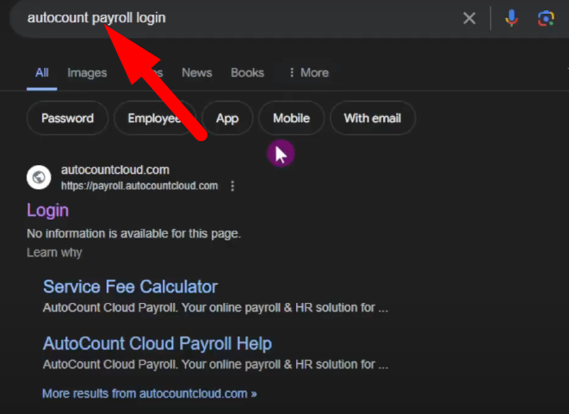Select the Password suggestion chip
This screenshot has width=569, height=414.
click(67, 119)
